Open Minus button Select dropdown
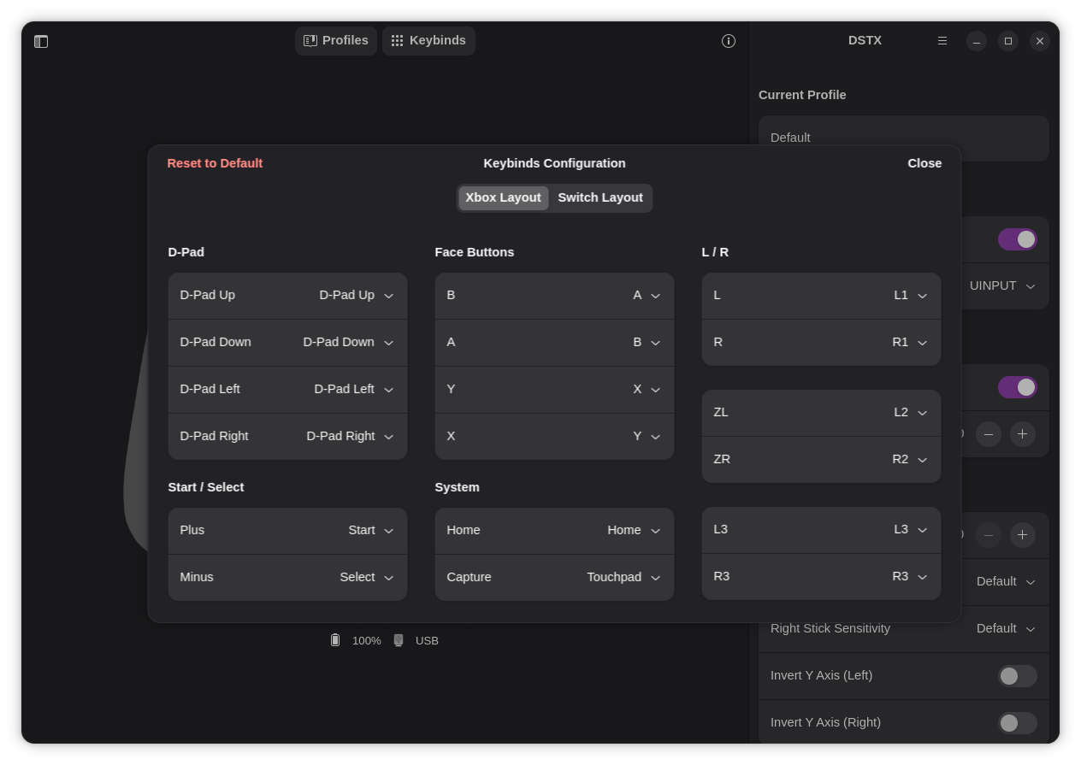The image size is (1081, 765). [287, 578]
